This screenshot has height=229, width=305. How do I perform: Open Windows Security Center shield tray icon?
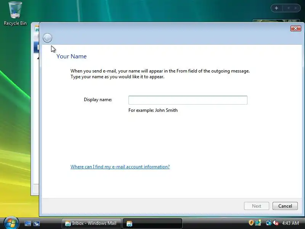point(251,223)
